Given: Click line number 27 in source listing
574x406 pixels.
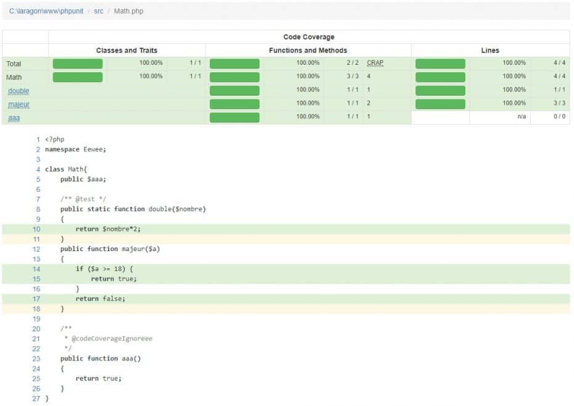Looking at the screenshot, I should [x=36, y=399].
